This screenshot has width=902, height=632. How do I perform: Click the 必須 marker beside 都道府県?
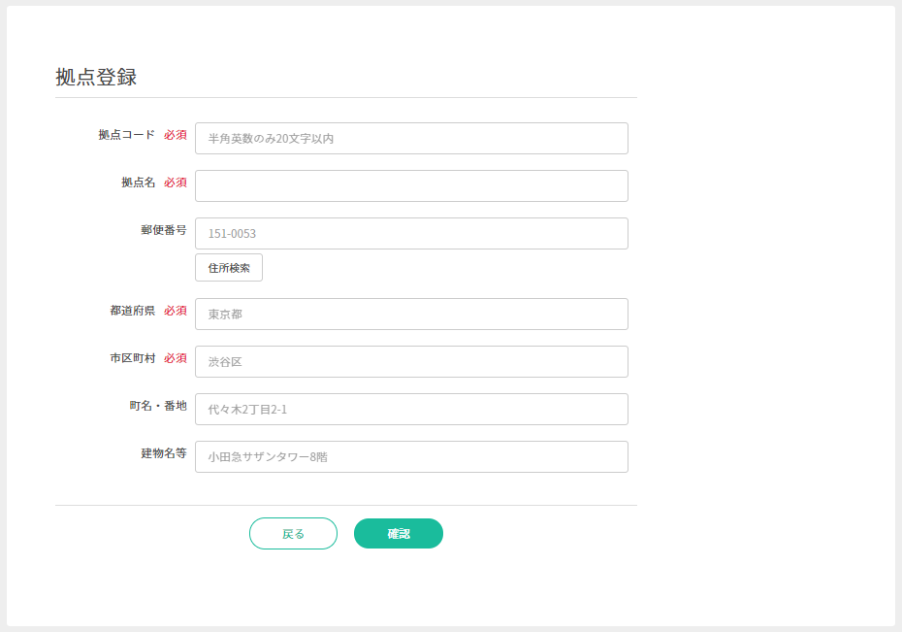pyautogui.click(x=176, y=311)
